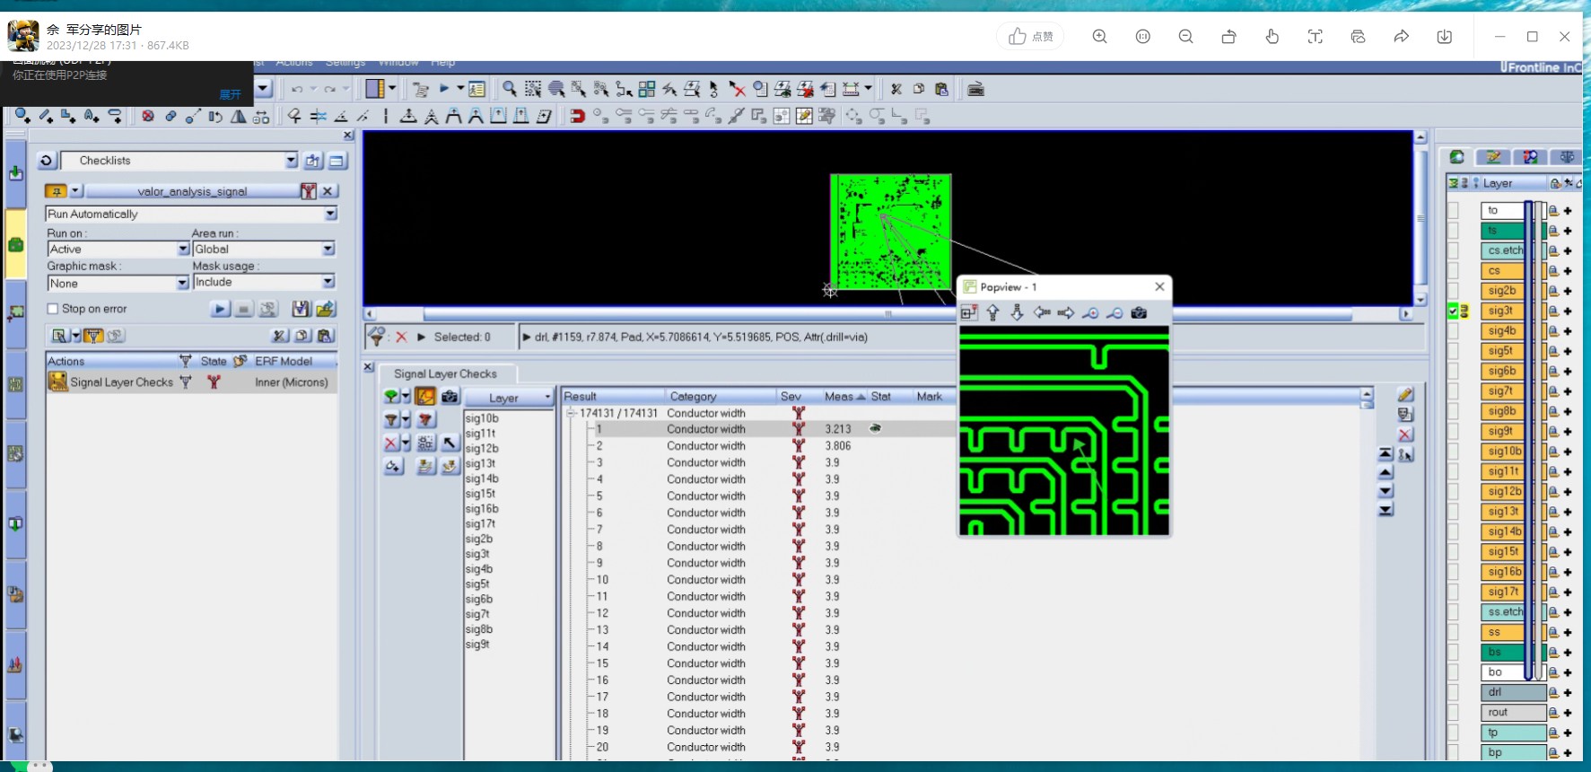The width and height of the screenshot is (1591, 772).
Task: Zoom in inside the Popview window
Action: 1090,312
